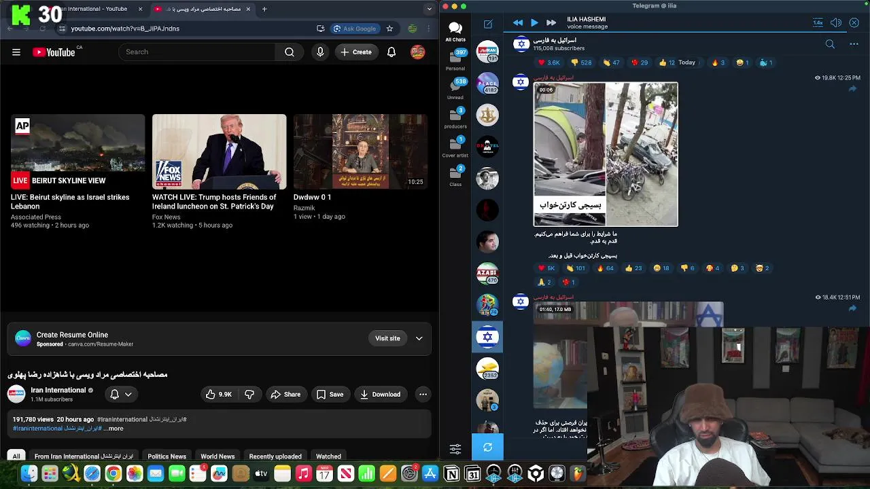
Task: Open the Telegram channel three-dot menu
Action: [854, 44]
